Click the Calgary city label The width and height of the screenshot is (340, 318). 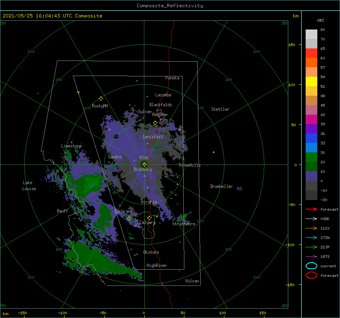point(147,222)
